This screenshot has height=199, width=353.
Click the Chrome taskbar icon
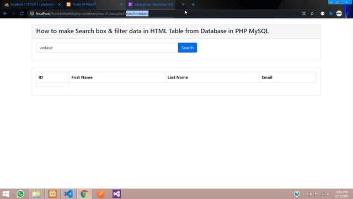pos(84,194)
